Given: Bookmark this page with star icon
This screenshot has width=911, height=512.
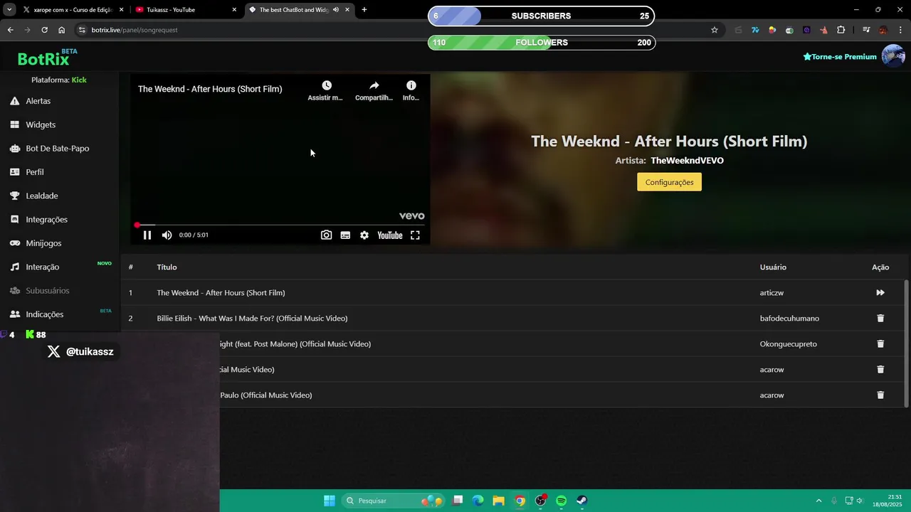Looking at the screenshot, I should pos(715,30).
